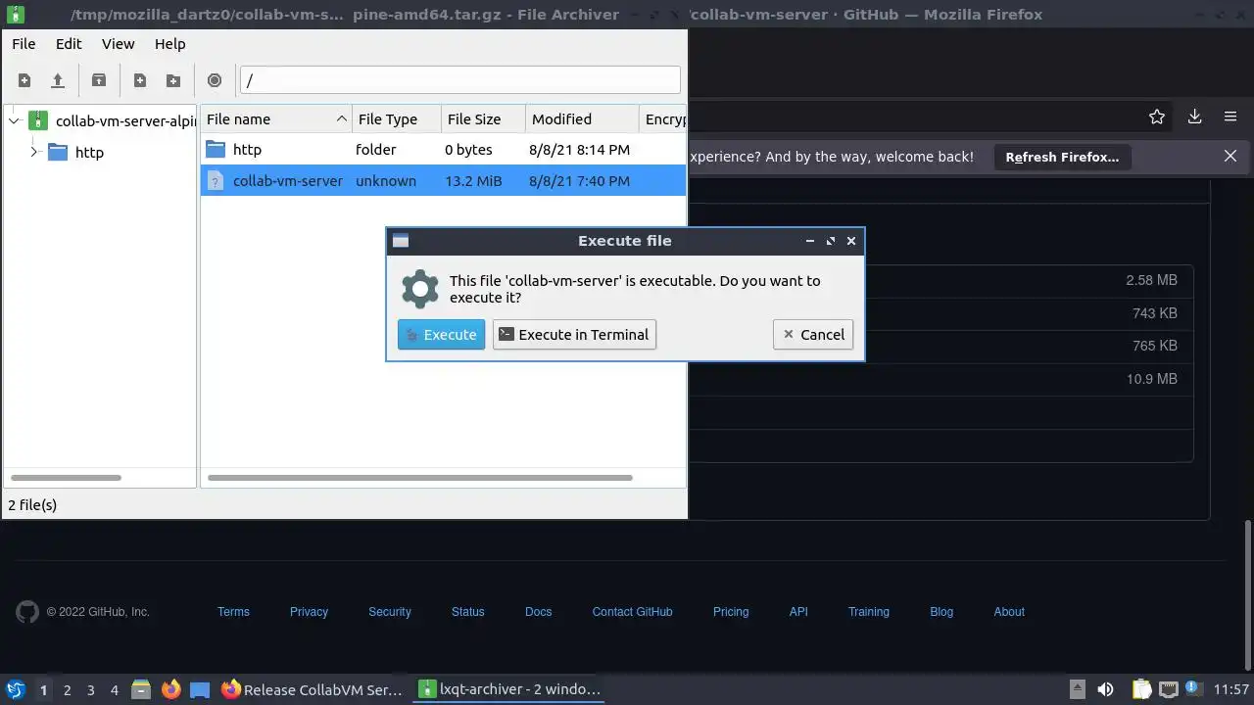
Task: Click the round stop-operation toolbar icon
Action: click(215, 80)
